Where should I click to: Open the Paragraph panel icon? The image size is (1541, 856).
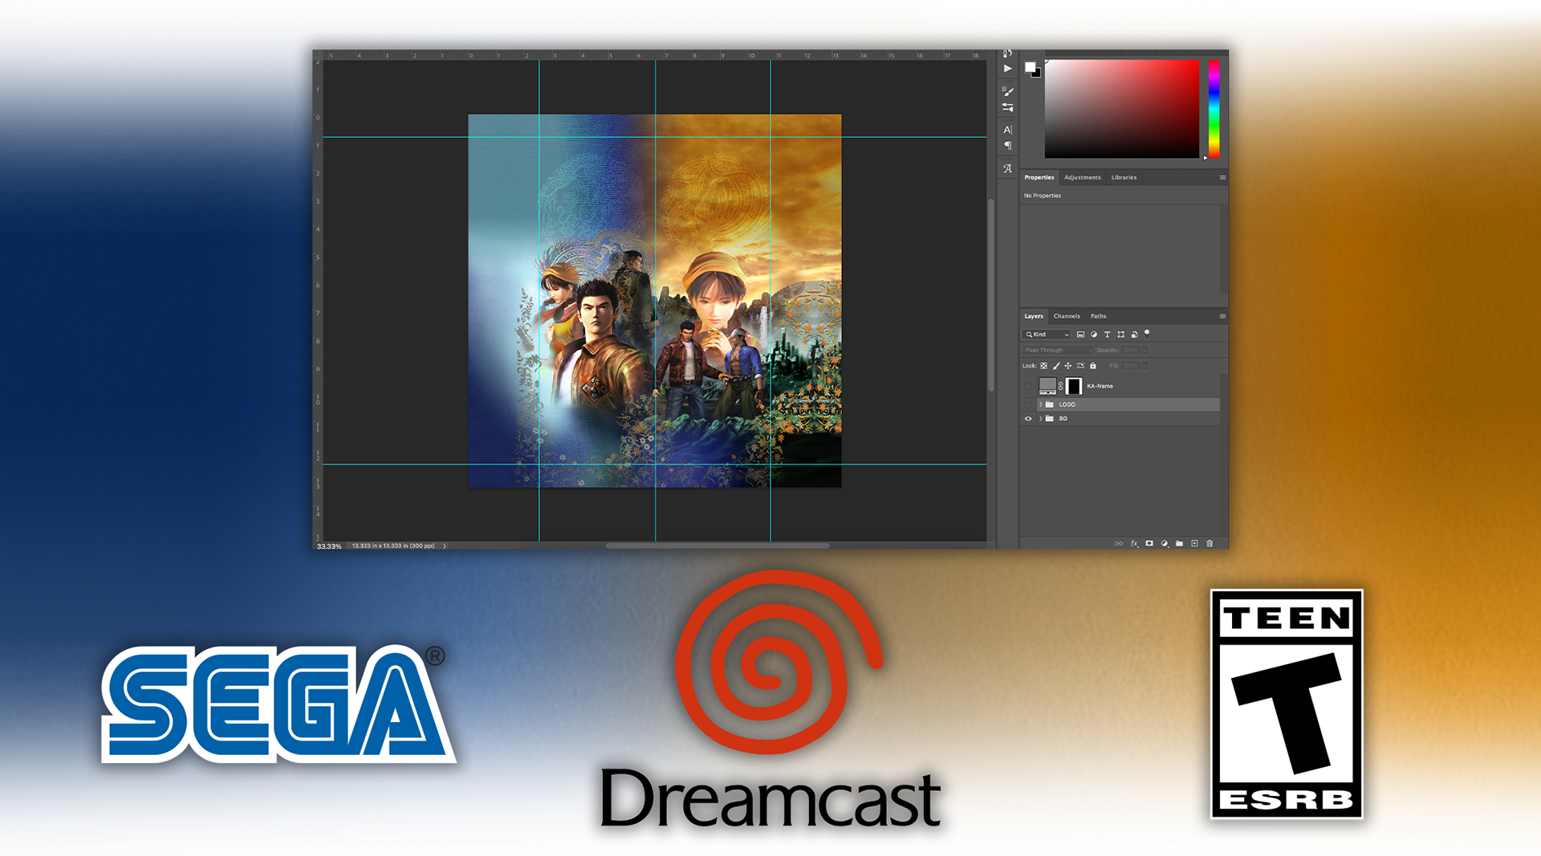pos(1007,145)
